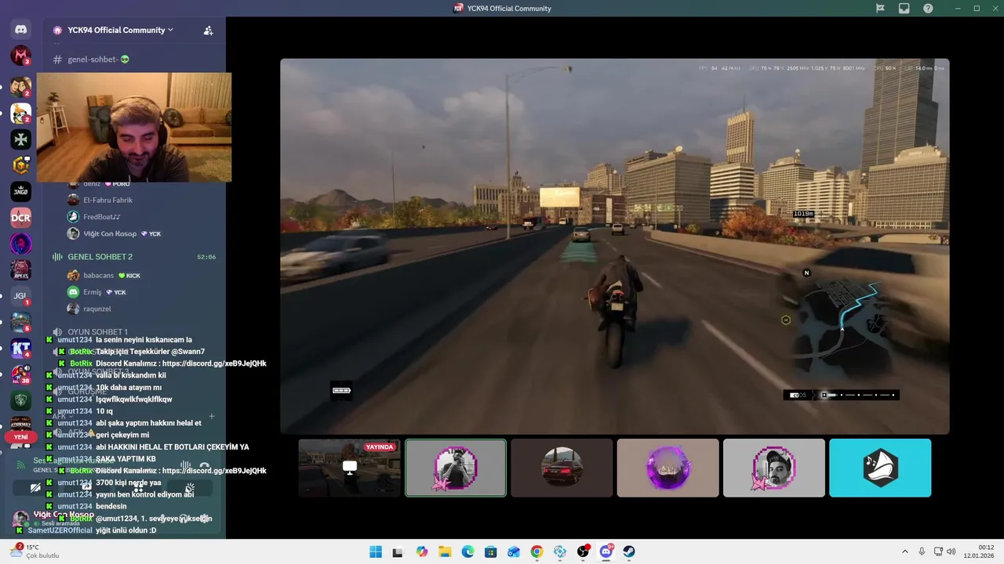The width and height of the screenshot is (1004, 564).
Task: Open the Discord inbox icon in title bar
Action: (904, 8)
